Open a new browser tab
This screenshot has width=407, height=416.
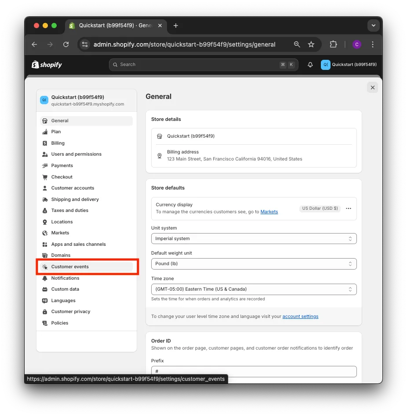[x=175, y=26]
